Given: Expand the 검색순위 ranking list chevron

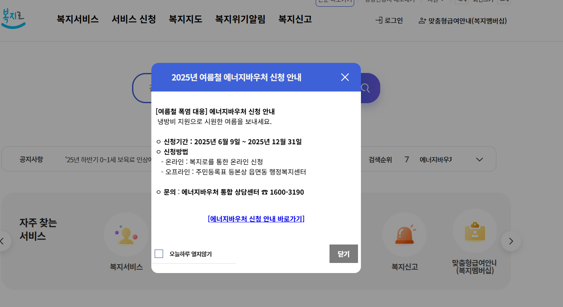Looking at the screenshot, I should (x=479, y=159).
